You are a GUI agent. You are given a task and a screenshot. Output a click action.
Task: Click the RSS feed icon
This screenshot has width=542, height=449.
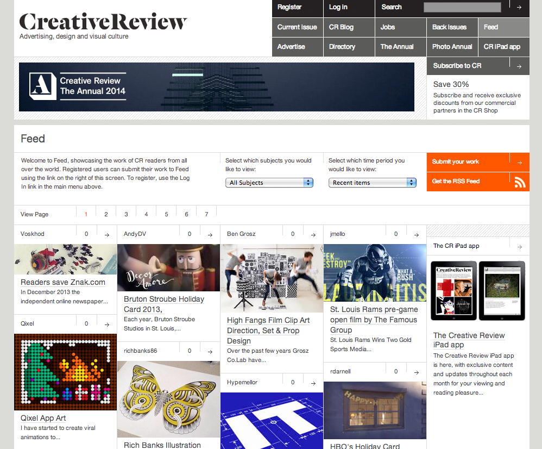click(x=520, y=182)
